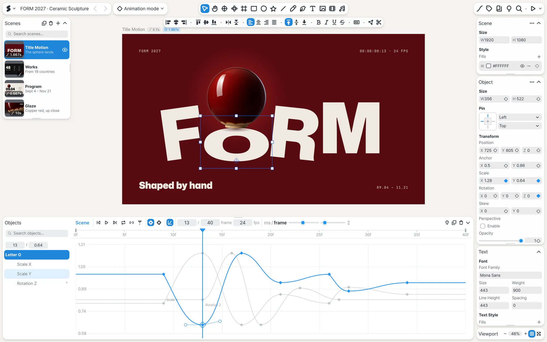Image resolution: width=547 pixels, height=342 pixels.
Task: Open the lightbulb tips icon
Action: (x=509, y=9)
